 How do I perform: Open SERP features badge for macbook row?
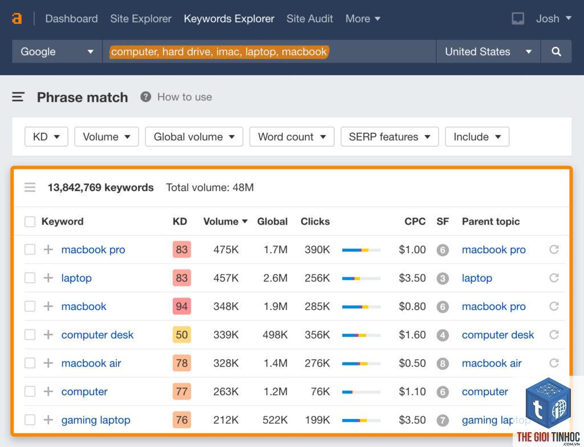[443, 307]
